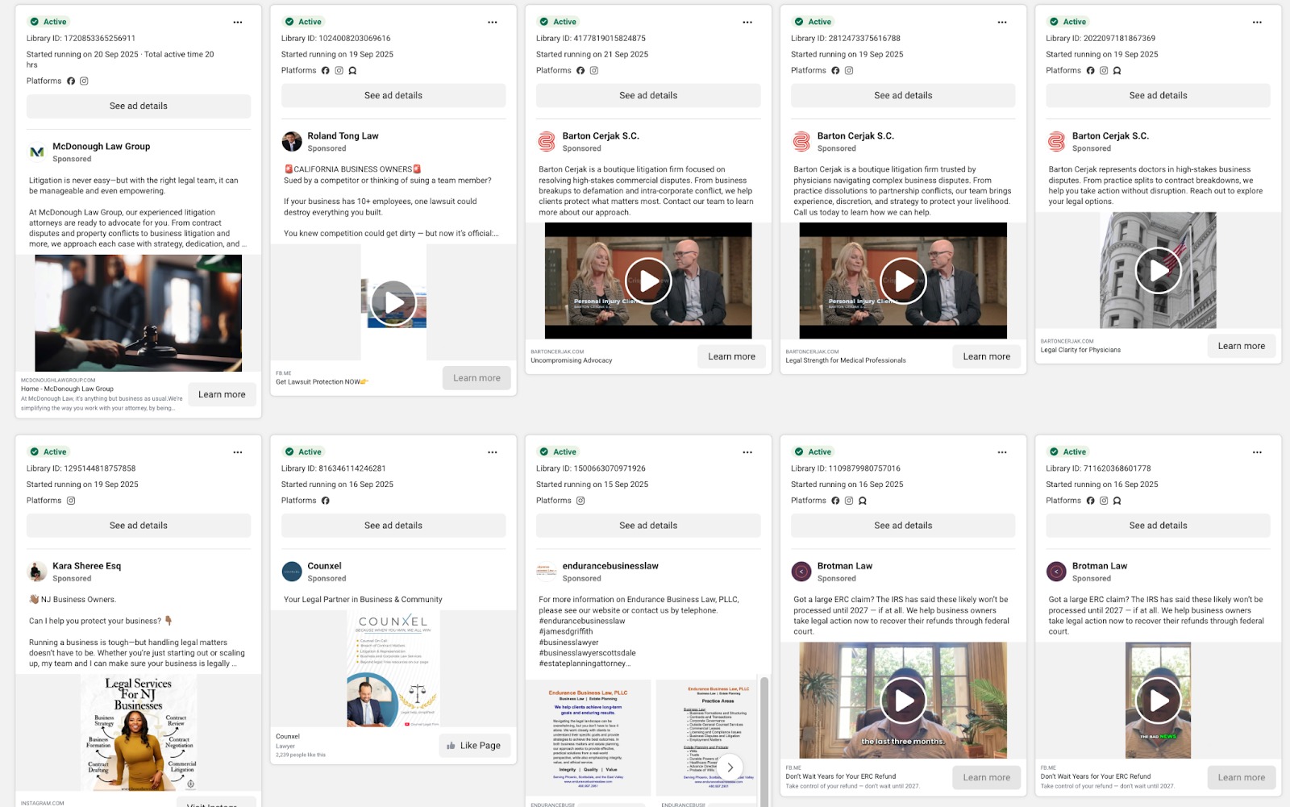The width and height of the screenshot is (1290, 807).
Task: Advance endurancebusinesslaw carousel with next arrow
Action: [730, 767]
